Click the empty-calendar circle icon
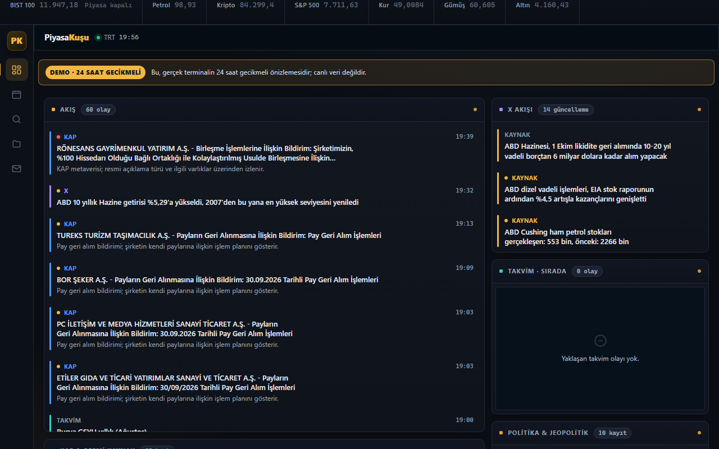This screenshot has height=449, width=719. [600, 341]
